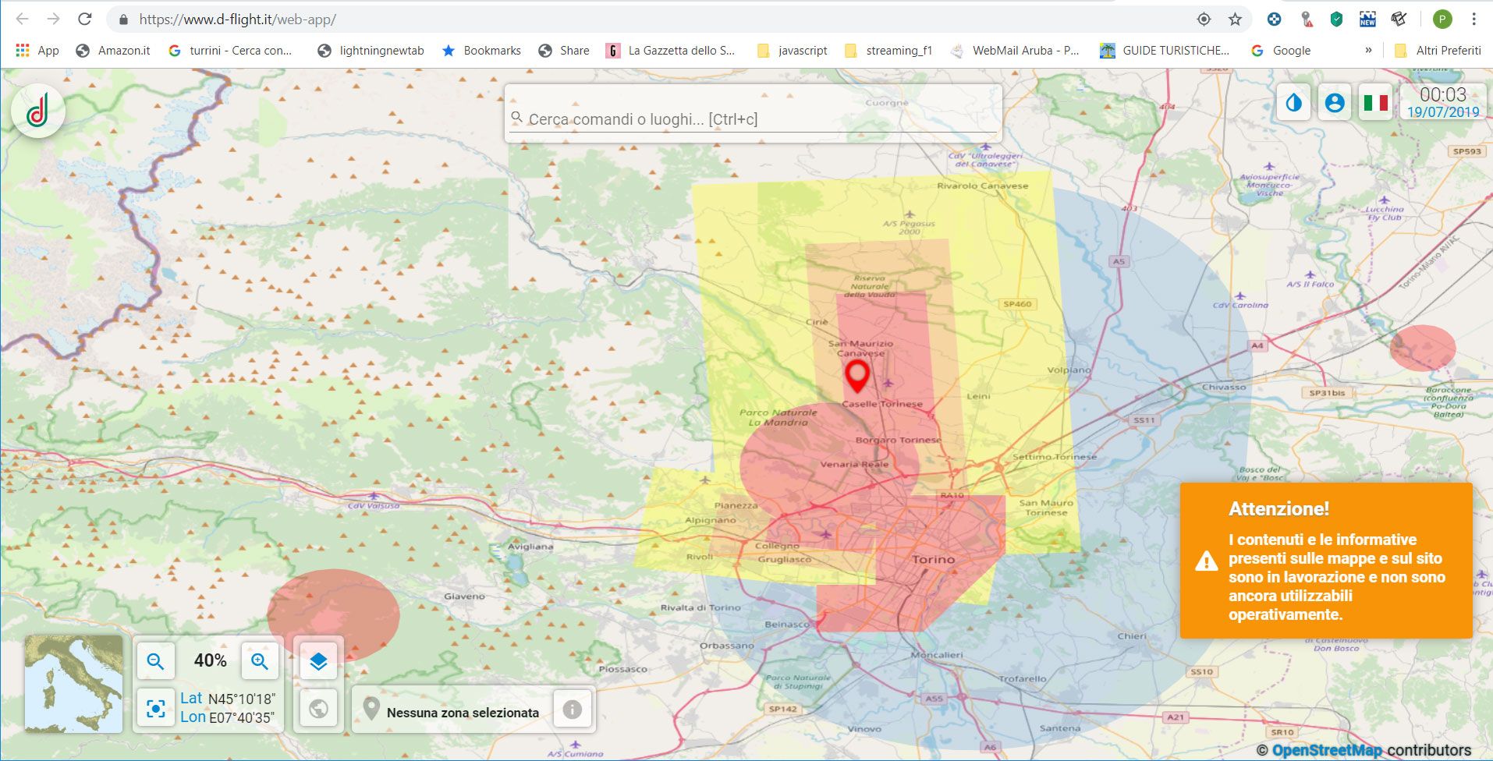
Task: Open the user account panel
Action: coord(1335,102)
